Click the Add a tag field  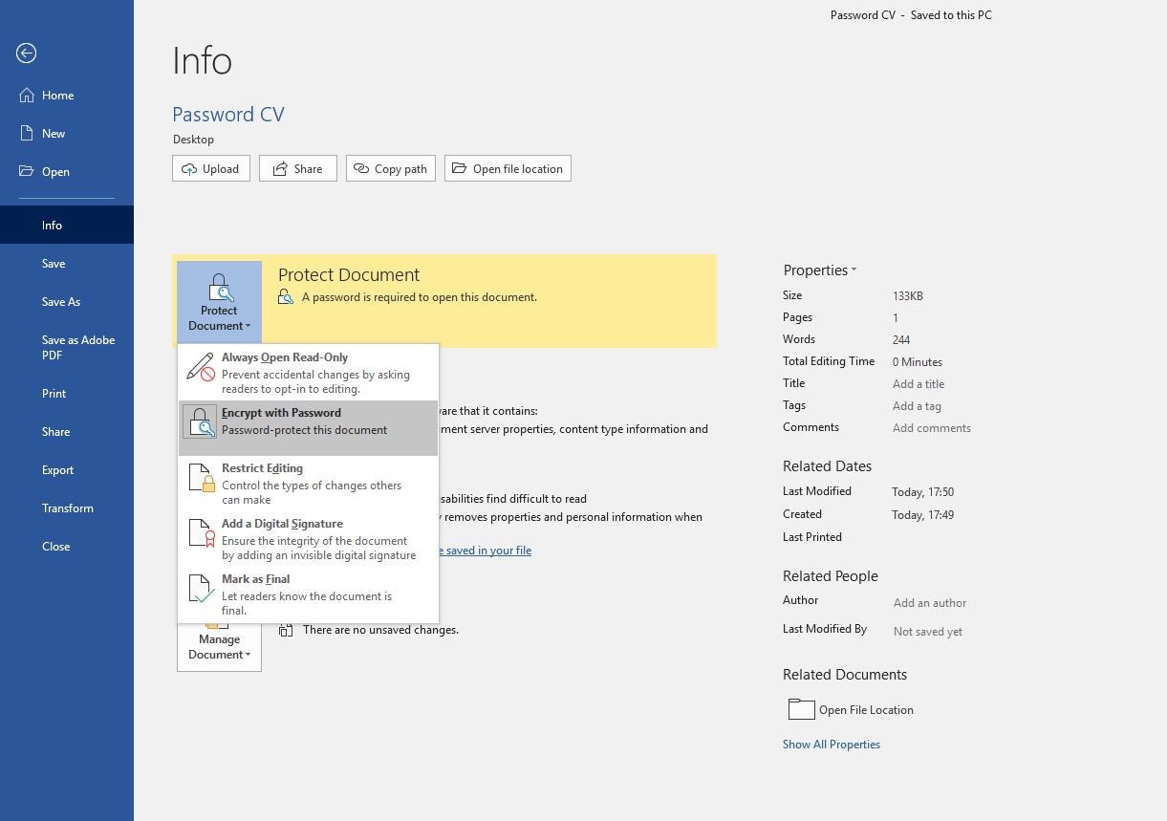[917, 406]
